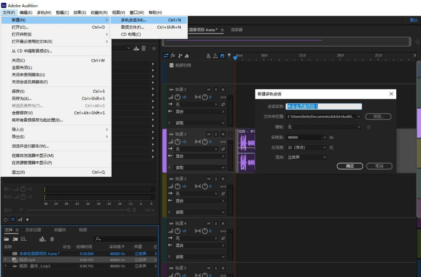This screenshot has width=421, height=277.
Task: Click the Files panel menu icon
Action: [17, 230]
